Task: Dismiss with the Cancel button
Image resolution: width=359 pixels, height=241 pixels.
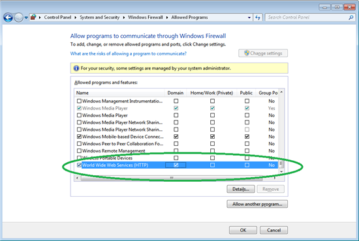Action: [x=273, y=230]
